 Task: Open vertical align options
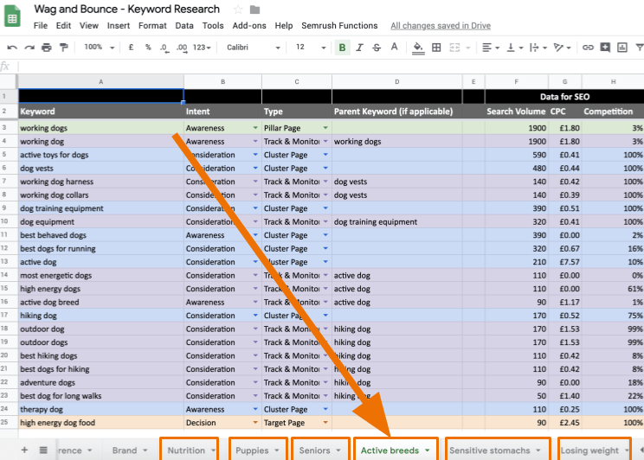coord(514,48)
